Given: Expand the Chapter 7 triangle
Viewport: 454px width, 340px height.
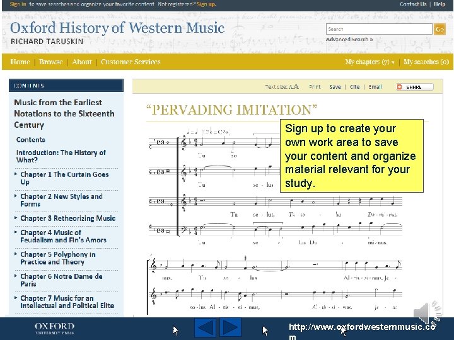Looking at the screenshot, I should 16,297.
